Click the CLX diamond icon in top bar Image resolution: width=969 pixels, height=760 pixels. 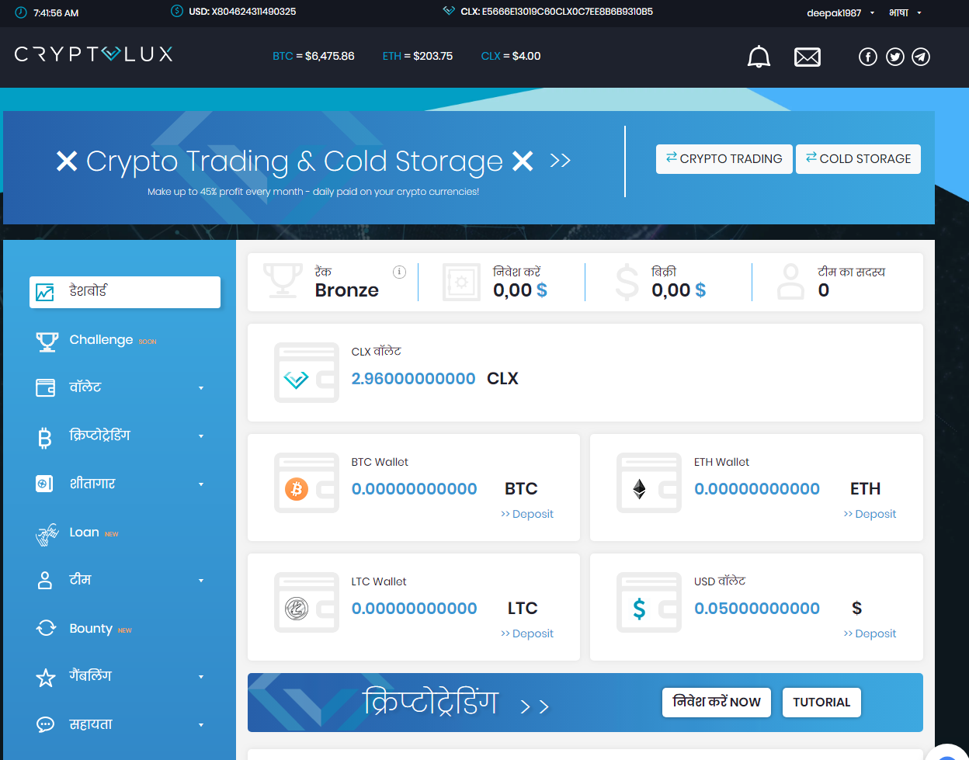449,12
